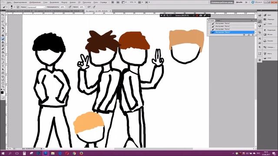Image resolution: width=278 pixels, height=156 pixels.
Task: Create new snapshot in History panel
Action: pyautogui.click(x=248, y=35)
